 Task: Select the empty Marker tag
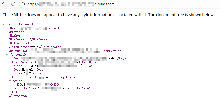16,36
